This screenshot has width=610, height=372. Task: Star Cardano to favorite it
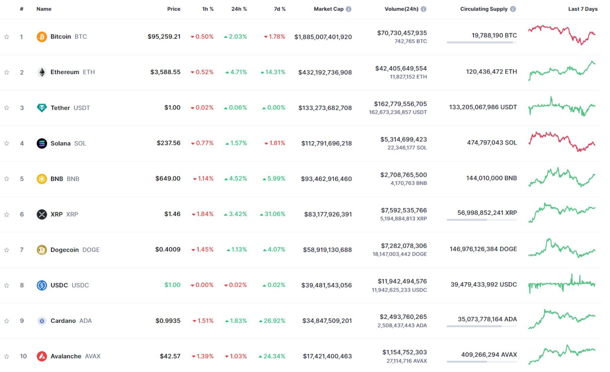[x=6, y=321]
